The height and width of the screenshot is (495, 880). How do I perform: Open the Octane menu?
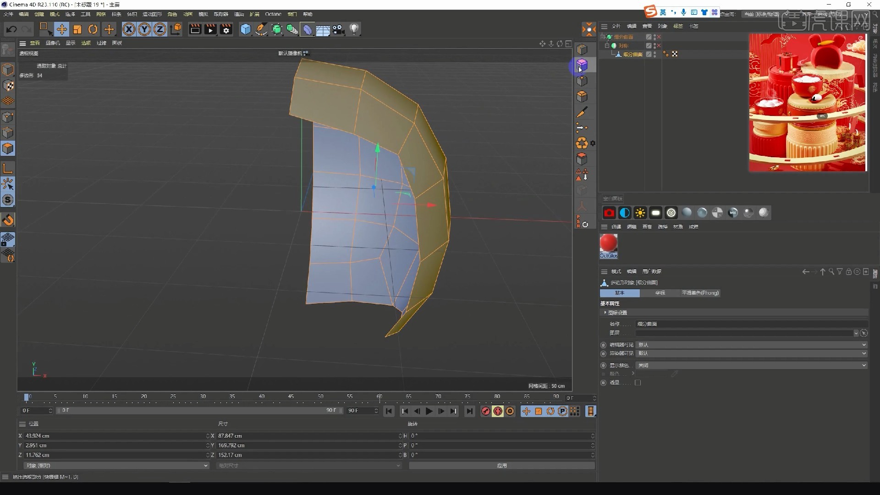point(273,14)
